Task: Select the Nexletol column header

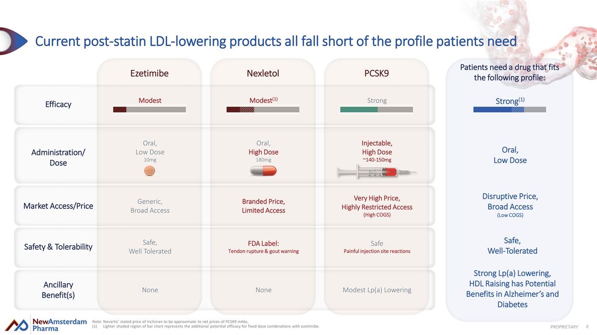Action: 263,73
